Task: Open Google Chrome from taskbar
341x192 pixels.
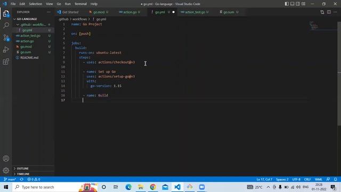Action: [x=153, y=187]
